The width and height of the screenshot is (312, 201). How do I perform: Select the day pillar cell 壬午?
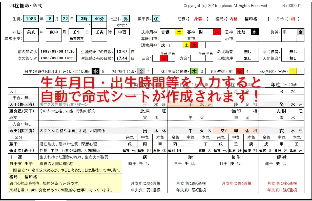tap(76, 32)
